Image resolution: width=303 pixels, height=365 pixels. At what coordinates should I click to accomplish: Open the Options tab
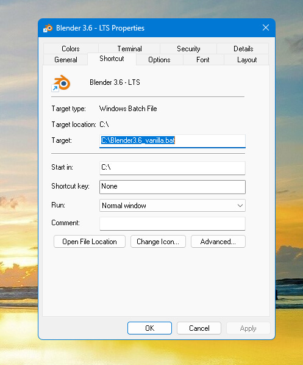159,60
